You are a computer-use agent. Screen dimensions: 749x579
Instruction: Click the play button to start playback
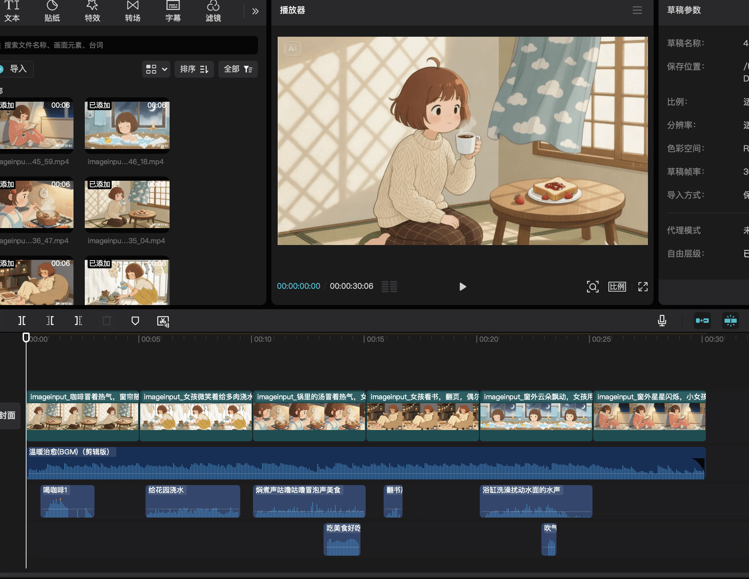coord(462,287)
